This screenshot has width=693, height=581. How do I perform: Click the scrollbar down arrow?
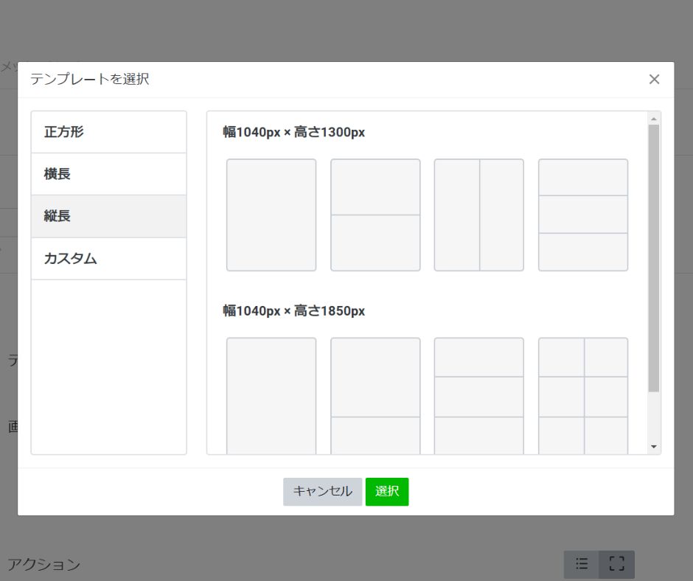[653, 447]
